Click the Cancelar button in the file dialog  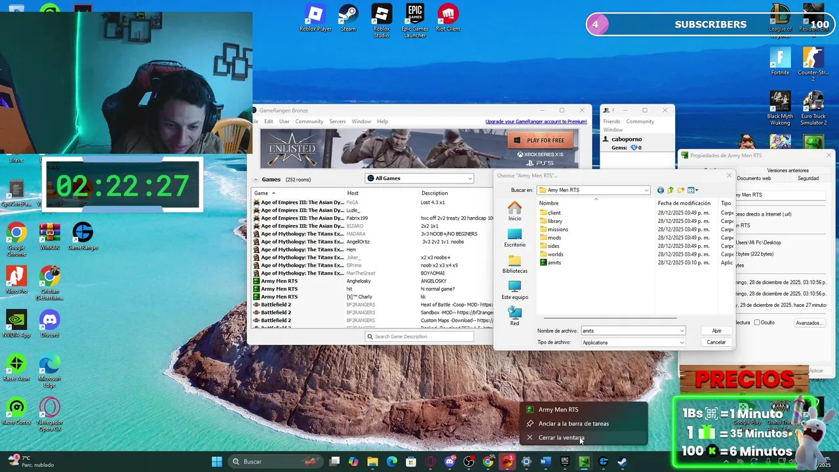click(716, 342)
